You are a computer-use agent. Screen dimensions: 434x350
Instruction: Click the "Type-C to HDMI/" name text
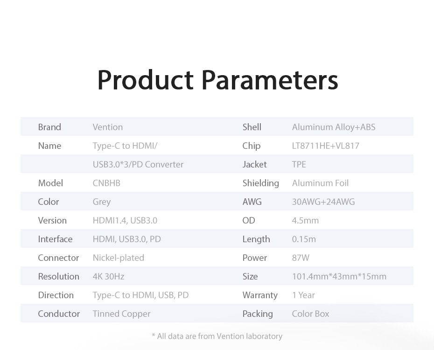pos(125,146)
